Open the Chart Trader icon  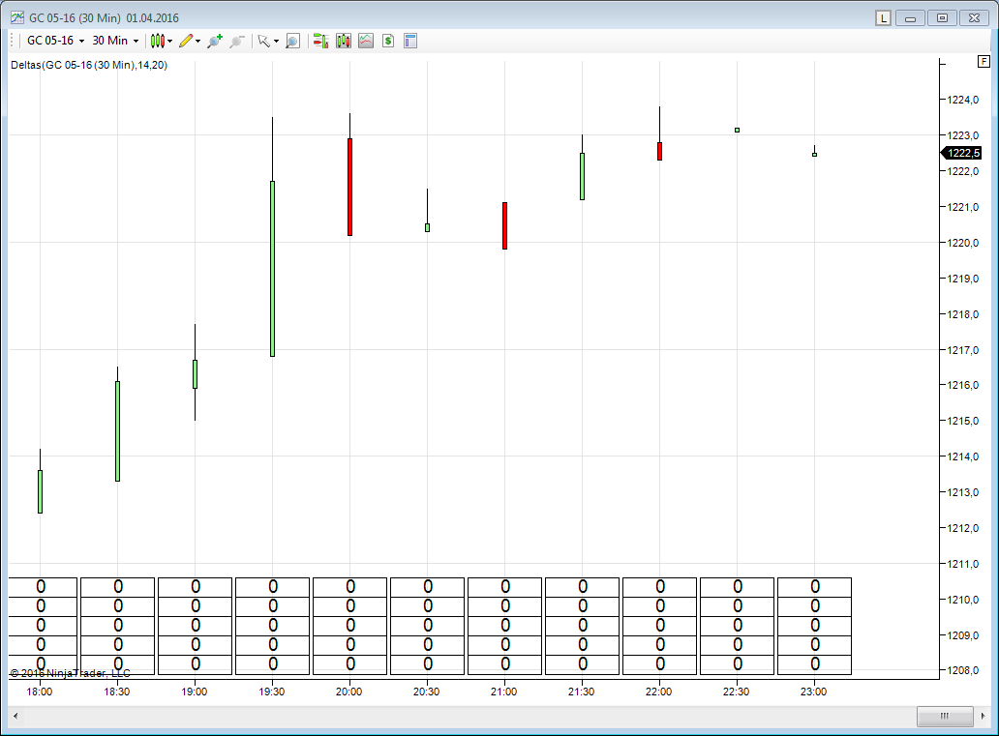click(321, 41)
